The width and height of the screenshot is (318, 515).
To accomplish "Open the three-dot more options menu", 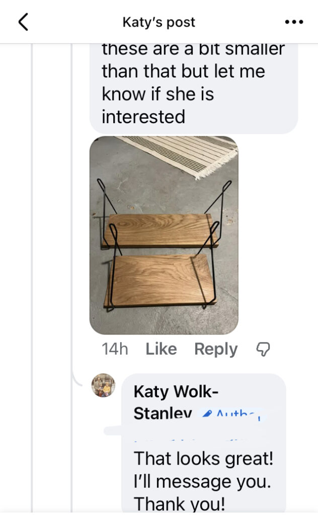I will point(294,22).
